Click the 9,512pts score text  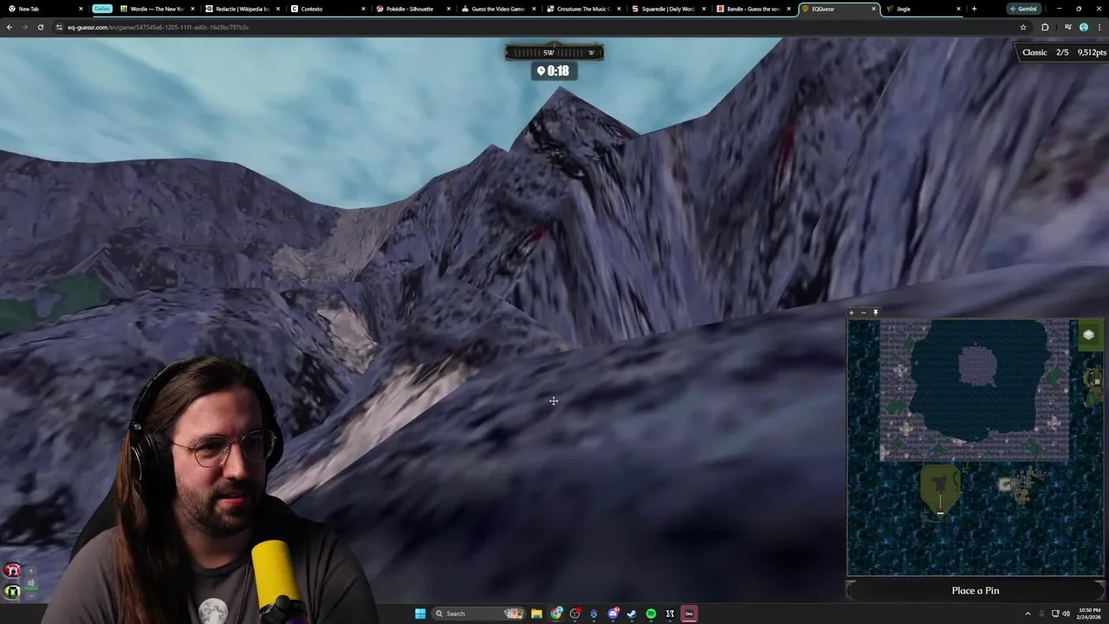tap(1092, 53)
